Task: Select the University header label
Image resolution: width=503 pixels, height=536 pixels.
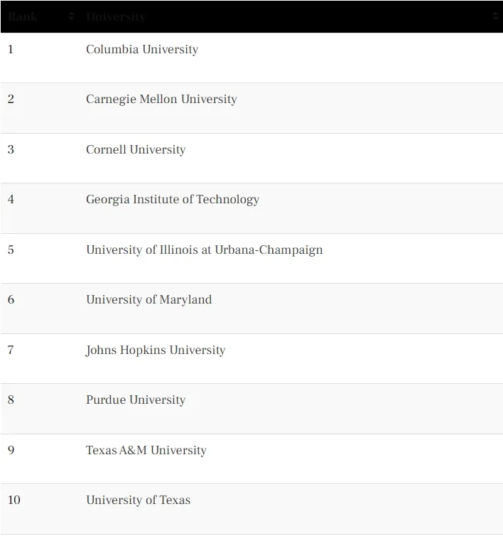Action: tap(116, 16)
